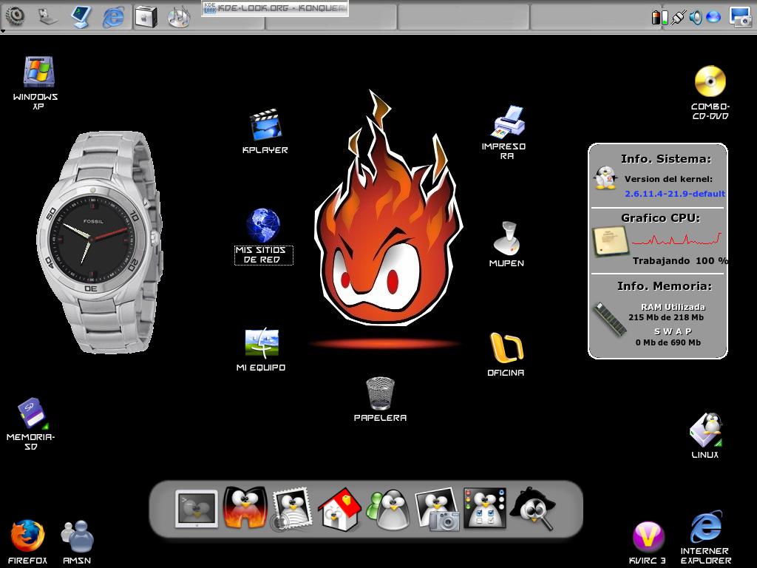Launch the KVIrc 3 icon
Viewport: 757px width, 568px height.
pyautogui.click(x=648, y=537)
